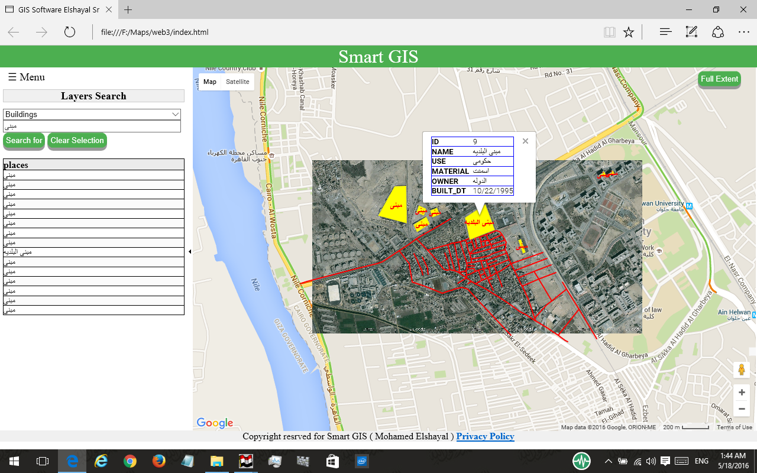Viewport: 757px width, 473px height.
Task: Open Windows Start menu
Action: click(14, 461)
